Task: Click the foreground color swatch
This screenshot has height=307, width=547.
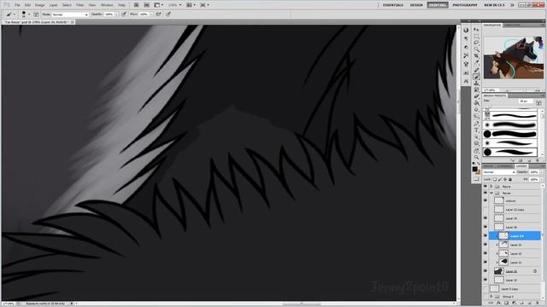Action: (475, 169)
